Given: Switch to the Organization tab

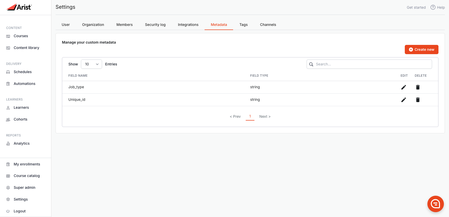Looking at the screenshot, I should 93,25.
